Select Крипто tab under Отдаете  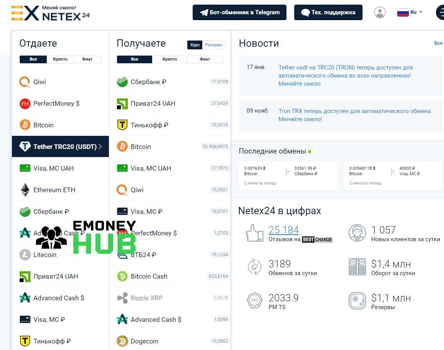[60, 59]
